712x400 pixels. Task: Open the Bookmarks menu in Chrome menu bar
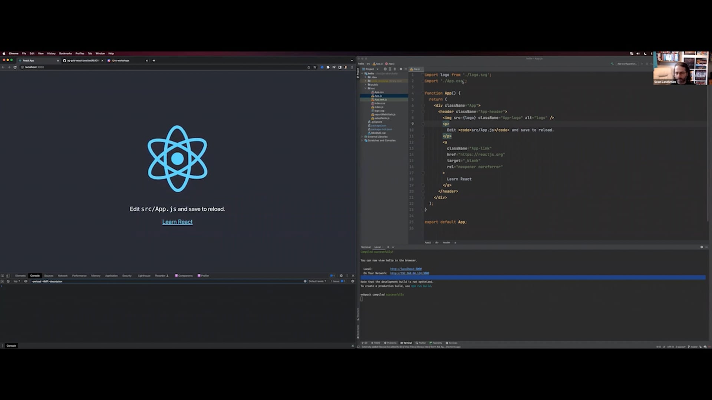point(65,53)
